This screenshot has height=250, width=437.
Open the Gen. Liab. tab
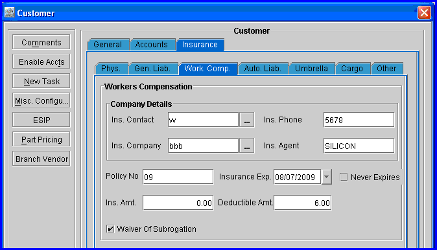coord(153,69)
